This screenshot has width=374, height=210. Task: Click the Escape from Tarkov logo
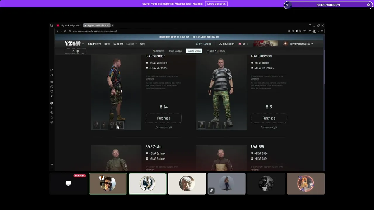point(72,44)
